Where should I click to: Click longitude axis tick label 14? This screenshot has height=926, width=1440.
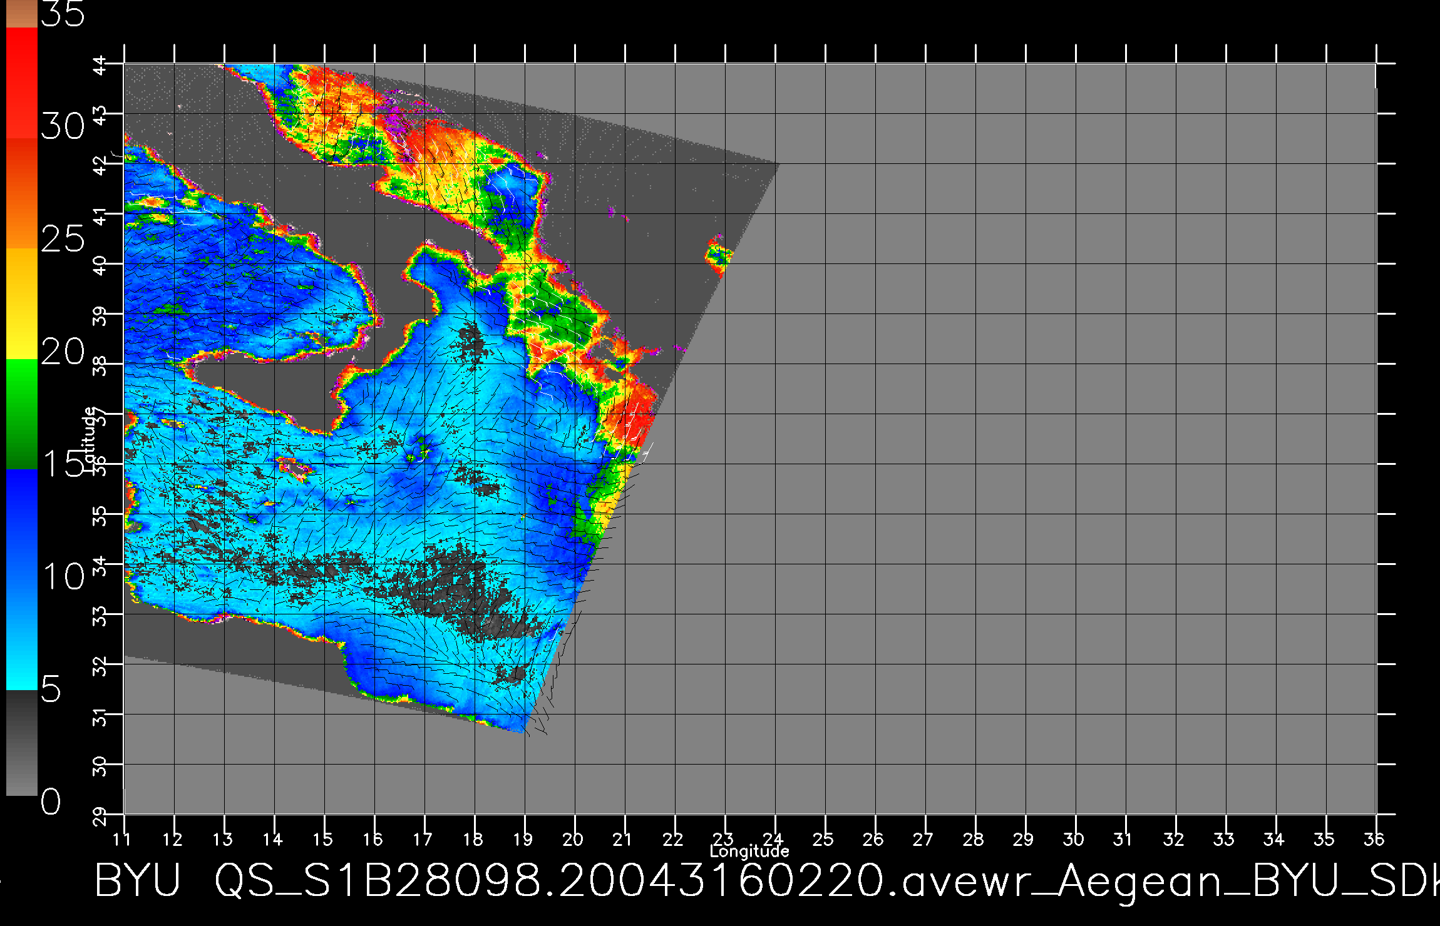tap(273, 838)
